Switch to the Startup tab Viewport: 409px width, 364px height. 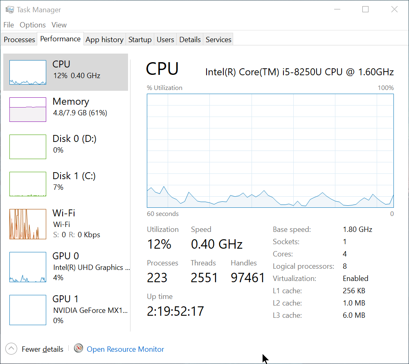140,39
